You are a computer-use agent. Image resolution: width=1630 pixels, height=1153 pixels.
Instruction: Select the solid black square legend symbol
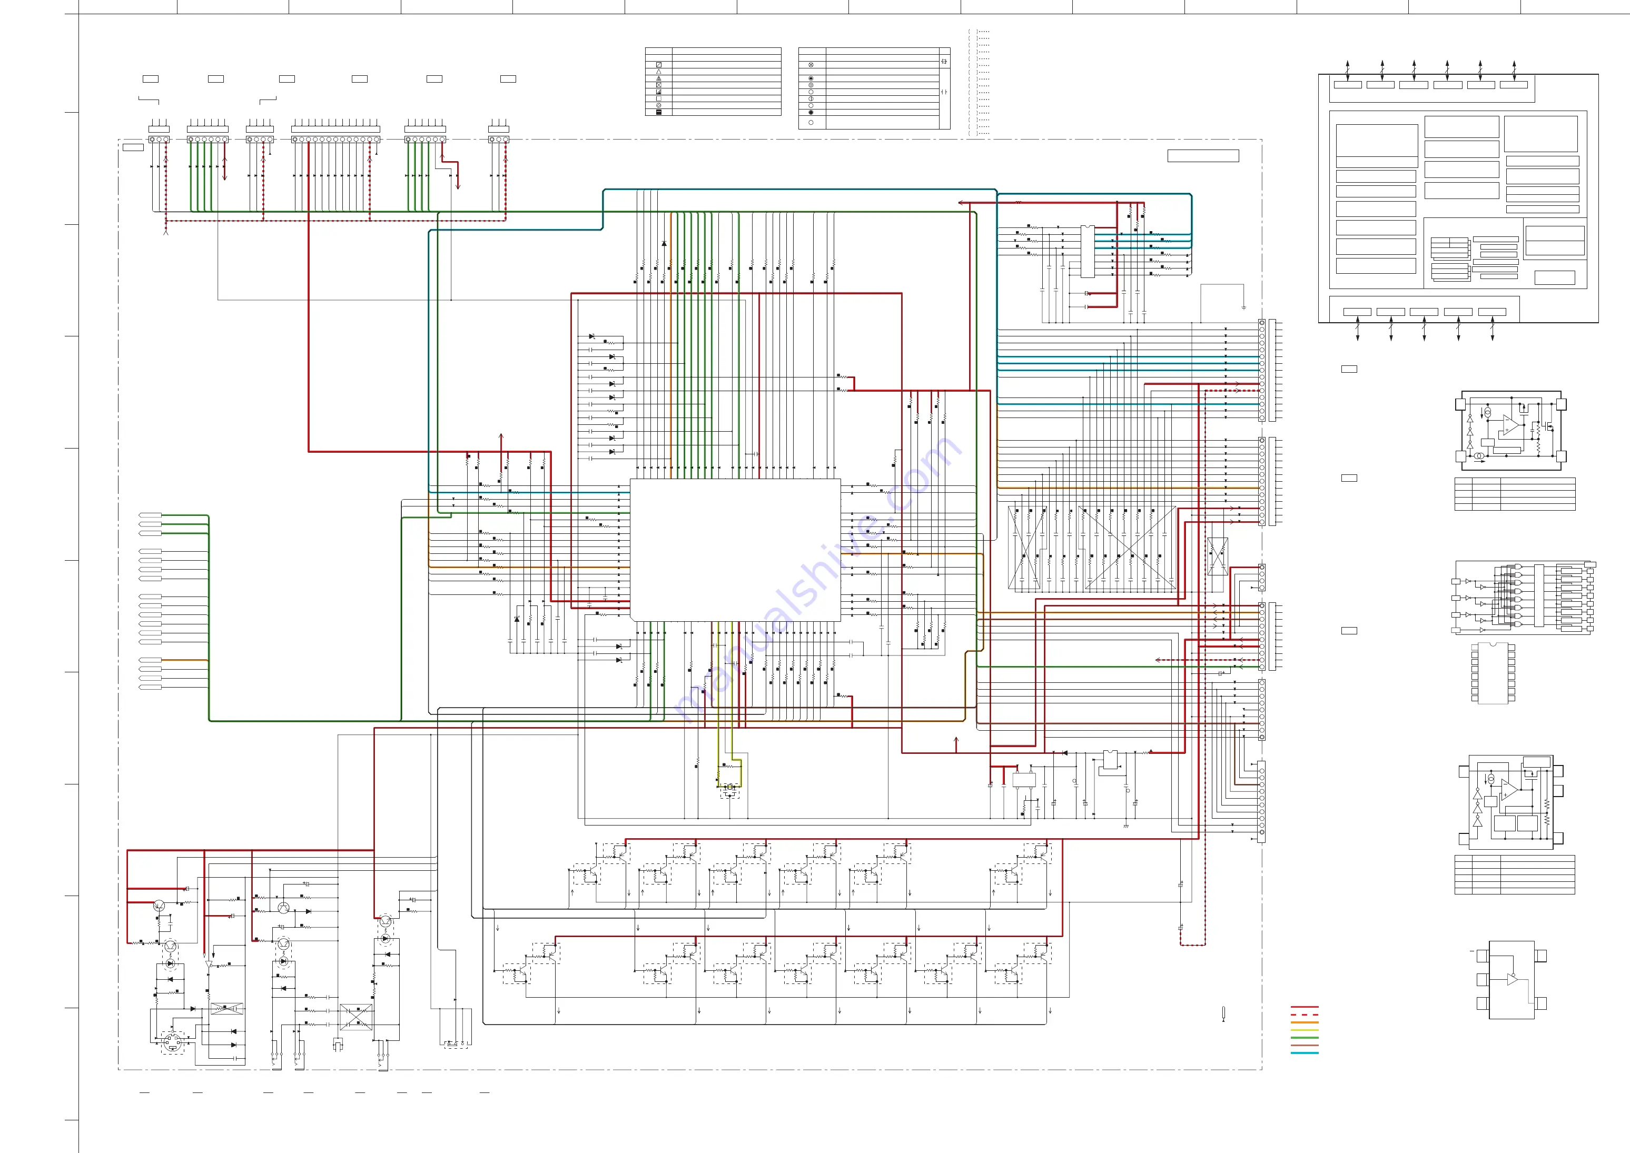[x=659, y=112]
